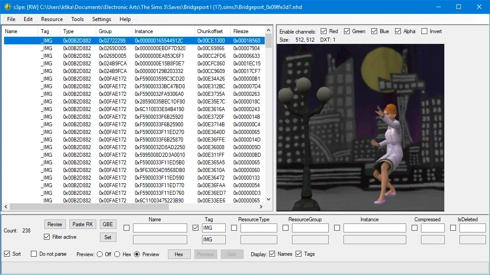The width and height of the screenshot is (490, 275).
Task: Click the IsDeleted filter input field
Action: [x=473, y=228]
